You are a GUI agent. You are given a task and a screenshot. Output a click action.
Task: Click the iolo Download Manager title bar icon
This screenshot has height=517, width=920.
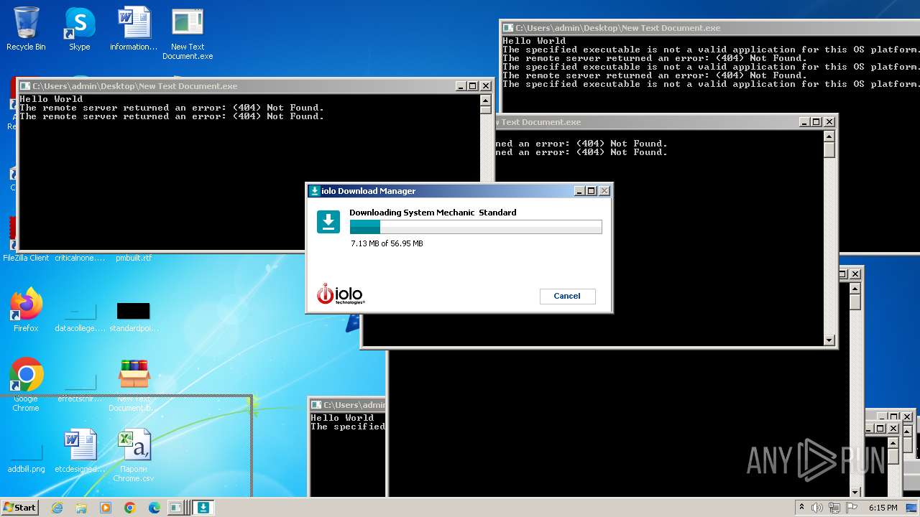click(x=314, y=191)
